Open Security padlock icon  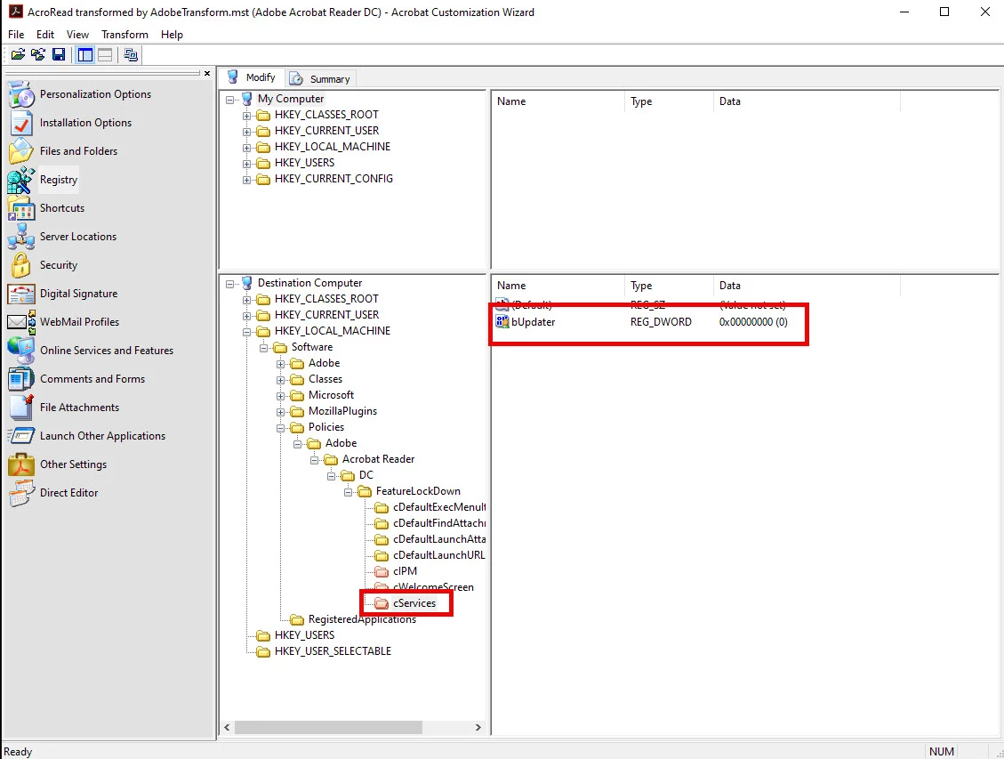tap(20, 265)
